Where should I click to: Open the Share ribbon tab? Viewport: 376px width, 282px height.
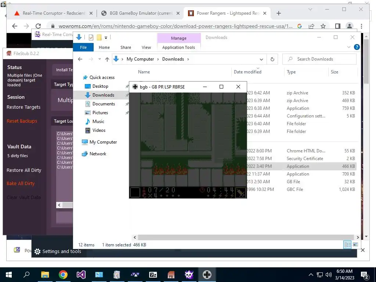pyautogui.click(x=126, y=47)
